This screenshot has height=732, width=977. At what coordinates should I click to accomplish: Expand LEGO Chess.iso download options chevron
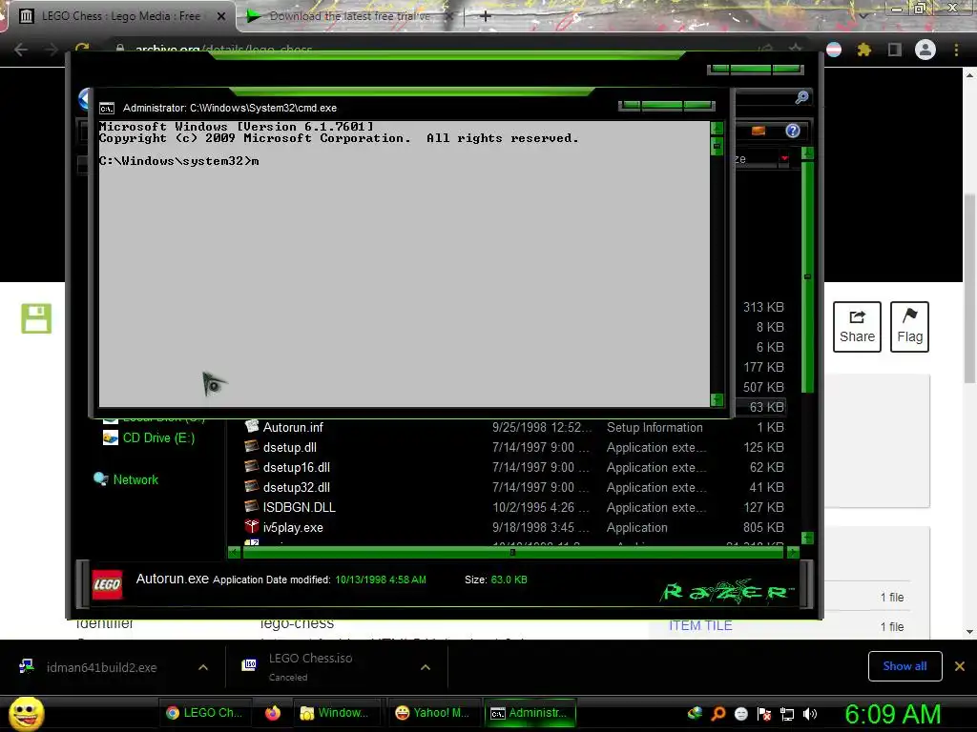426,667
